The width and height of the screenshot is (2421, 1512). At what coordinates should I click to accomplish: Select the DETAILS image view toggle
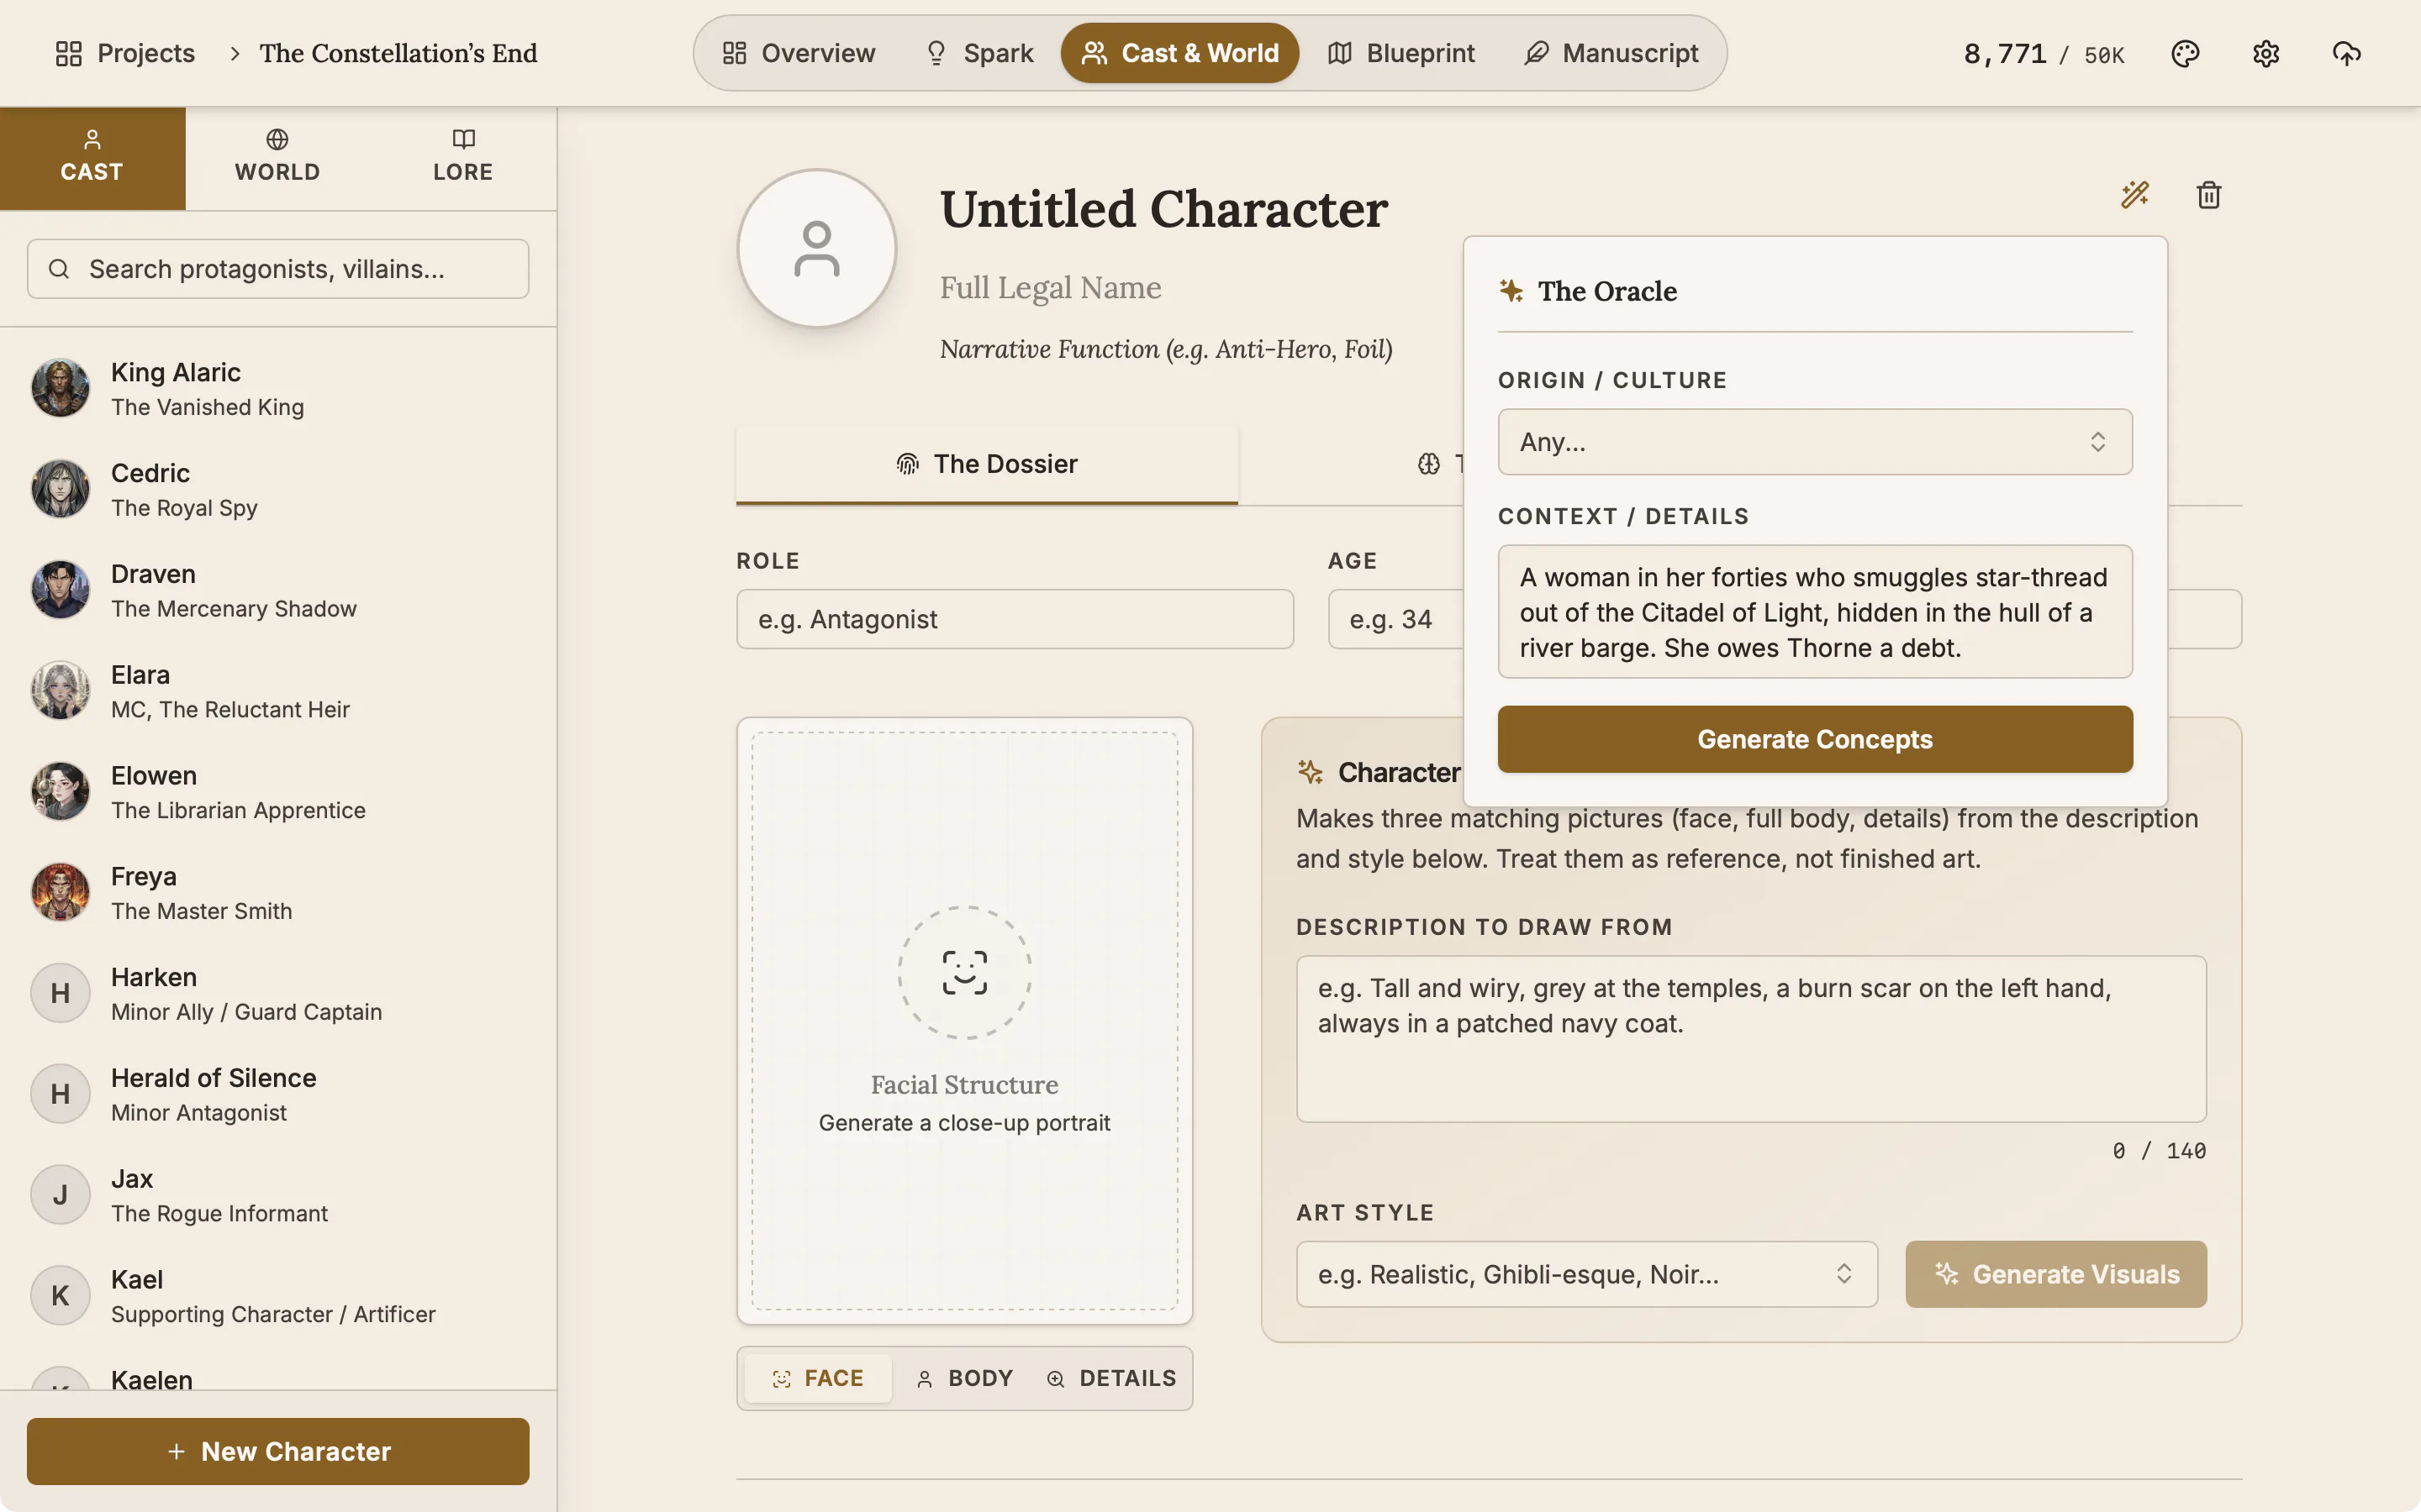pos(1110,1378)
